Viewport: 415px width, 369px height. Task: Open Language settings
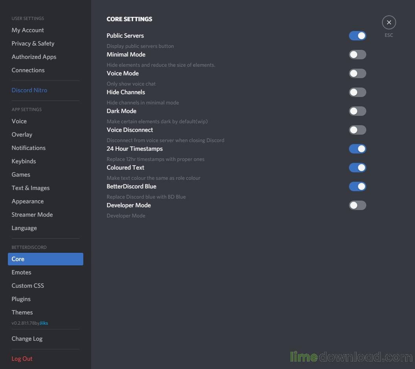pyautogui.click(x=46, y=228)
